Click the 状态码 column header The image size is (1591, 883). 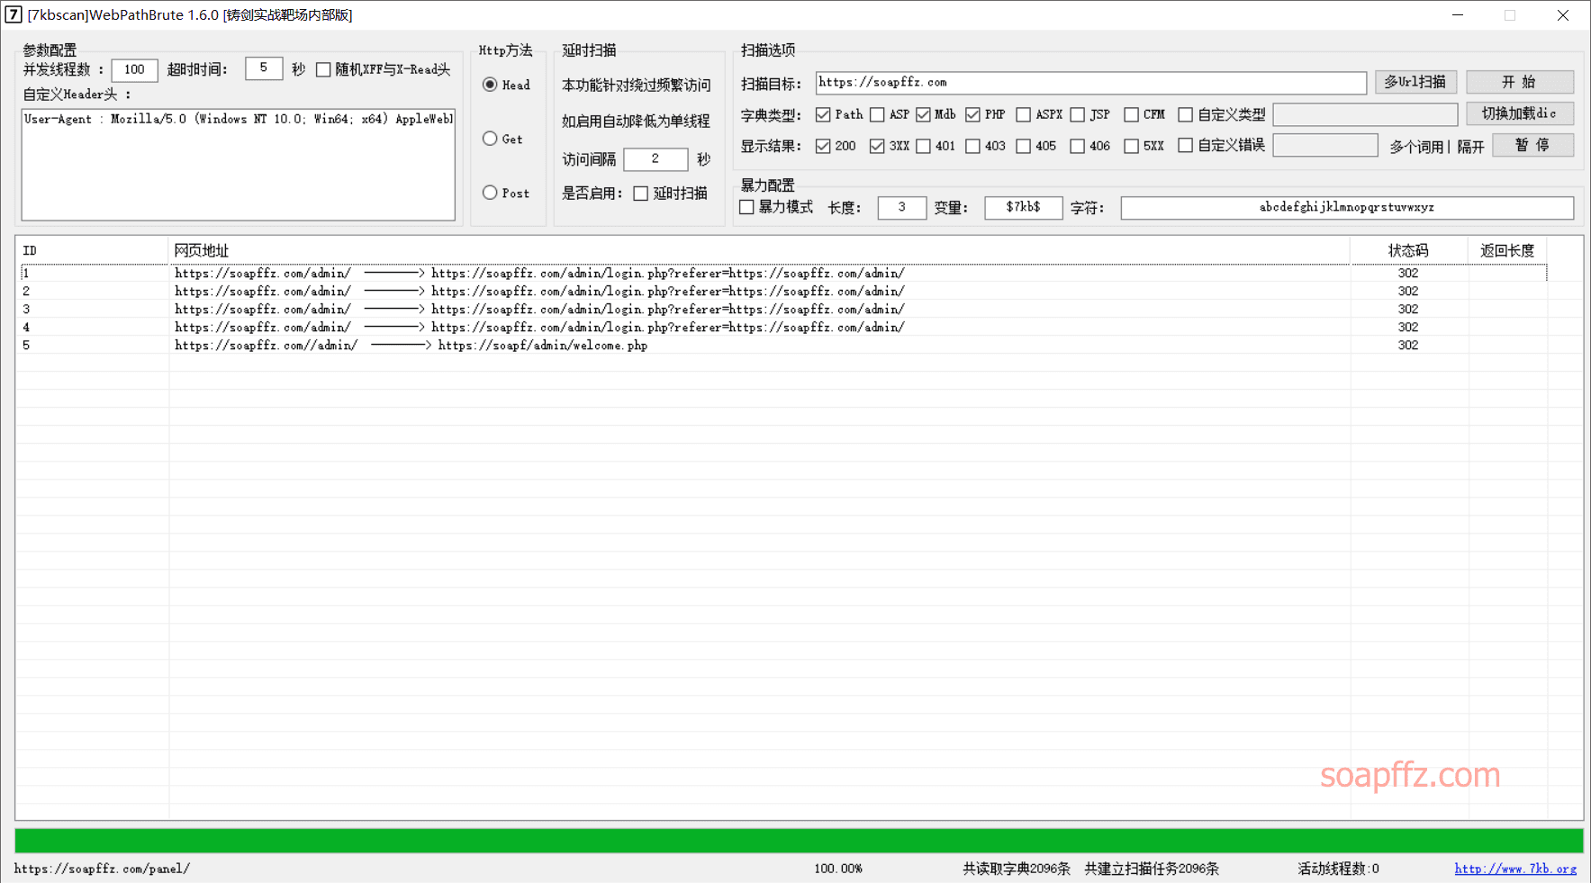pyautogui.click(x=1408, y=251)
